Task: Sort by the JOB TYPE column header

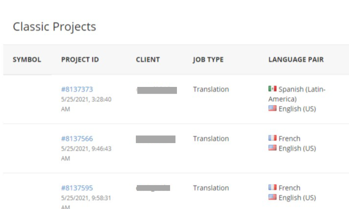Action: click(208, 60)
